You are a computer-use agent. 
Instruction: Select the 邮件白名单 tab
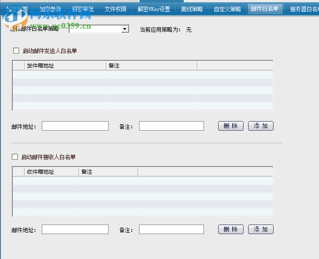[264, 9]
